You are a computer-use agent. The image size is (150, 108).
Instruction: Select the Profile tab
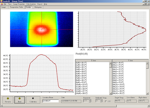[28, 7]
